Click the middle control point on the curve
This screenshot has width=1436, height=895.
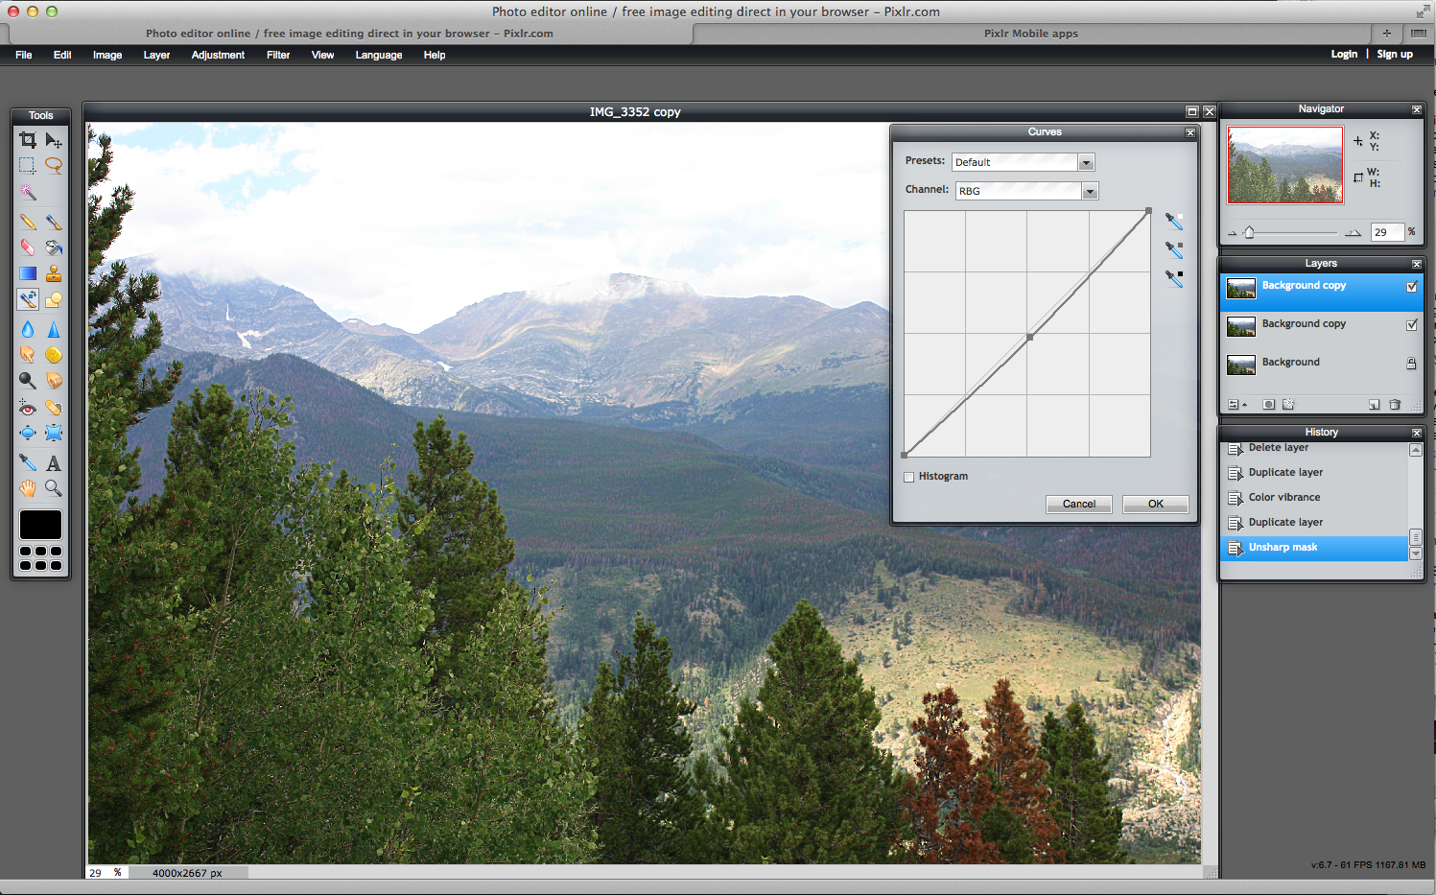[1029, 337]
